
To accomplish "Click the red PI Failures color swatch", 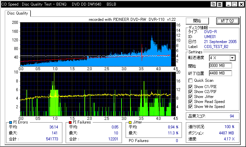I will click(70, 122).
